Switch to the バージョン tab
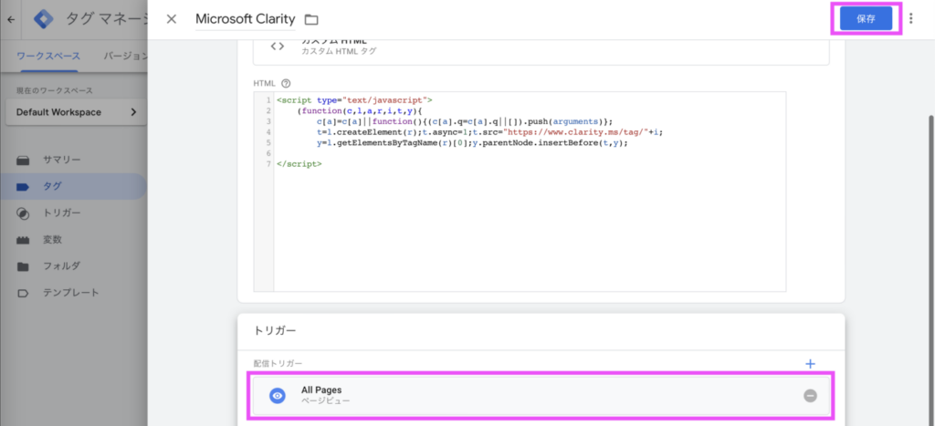This screenshot has height=426, width=935. pos(123,56)
